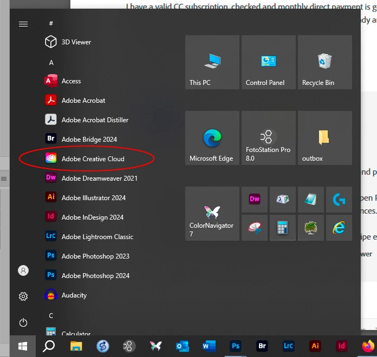The image size is (377, 357).
Task: Open the Power options button
Action: (x=23, y=322)
